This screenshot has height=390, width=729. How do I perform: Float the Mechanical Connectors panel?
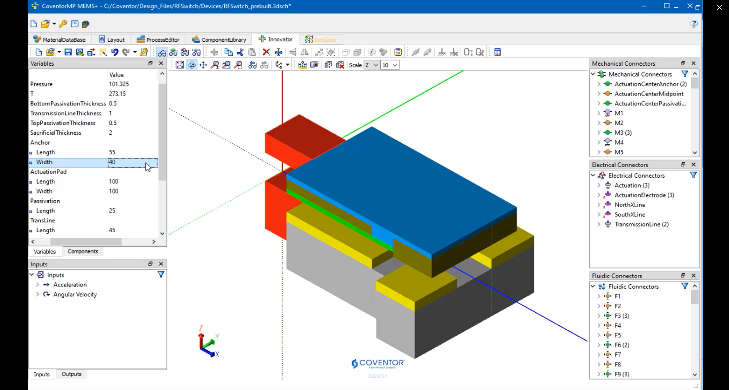683,63
